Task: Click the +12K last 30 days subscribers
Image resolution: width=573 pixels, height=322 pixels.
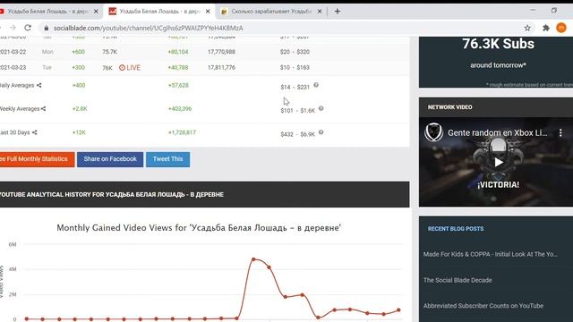Action: 79,132
